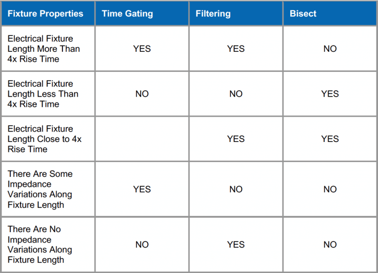This screenshot has height=273, width=378.
Task: Select the Bisect column header
Action: click(x=303, y=13)
